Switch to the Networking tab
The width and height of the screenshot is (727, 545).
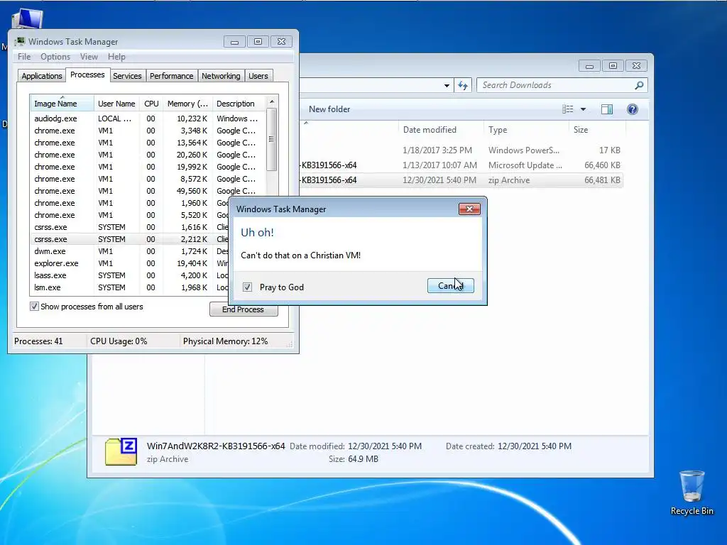tap(221, 76)
